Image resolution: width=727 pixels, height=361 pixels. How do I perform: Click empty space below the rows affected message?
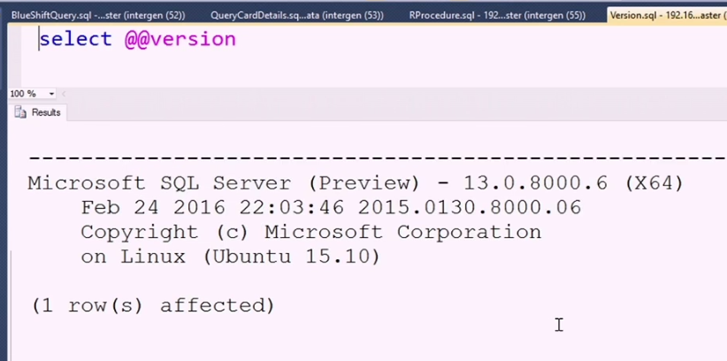pyautogui.click(x=265, y=341)
